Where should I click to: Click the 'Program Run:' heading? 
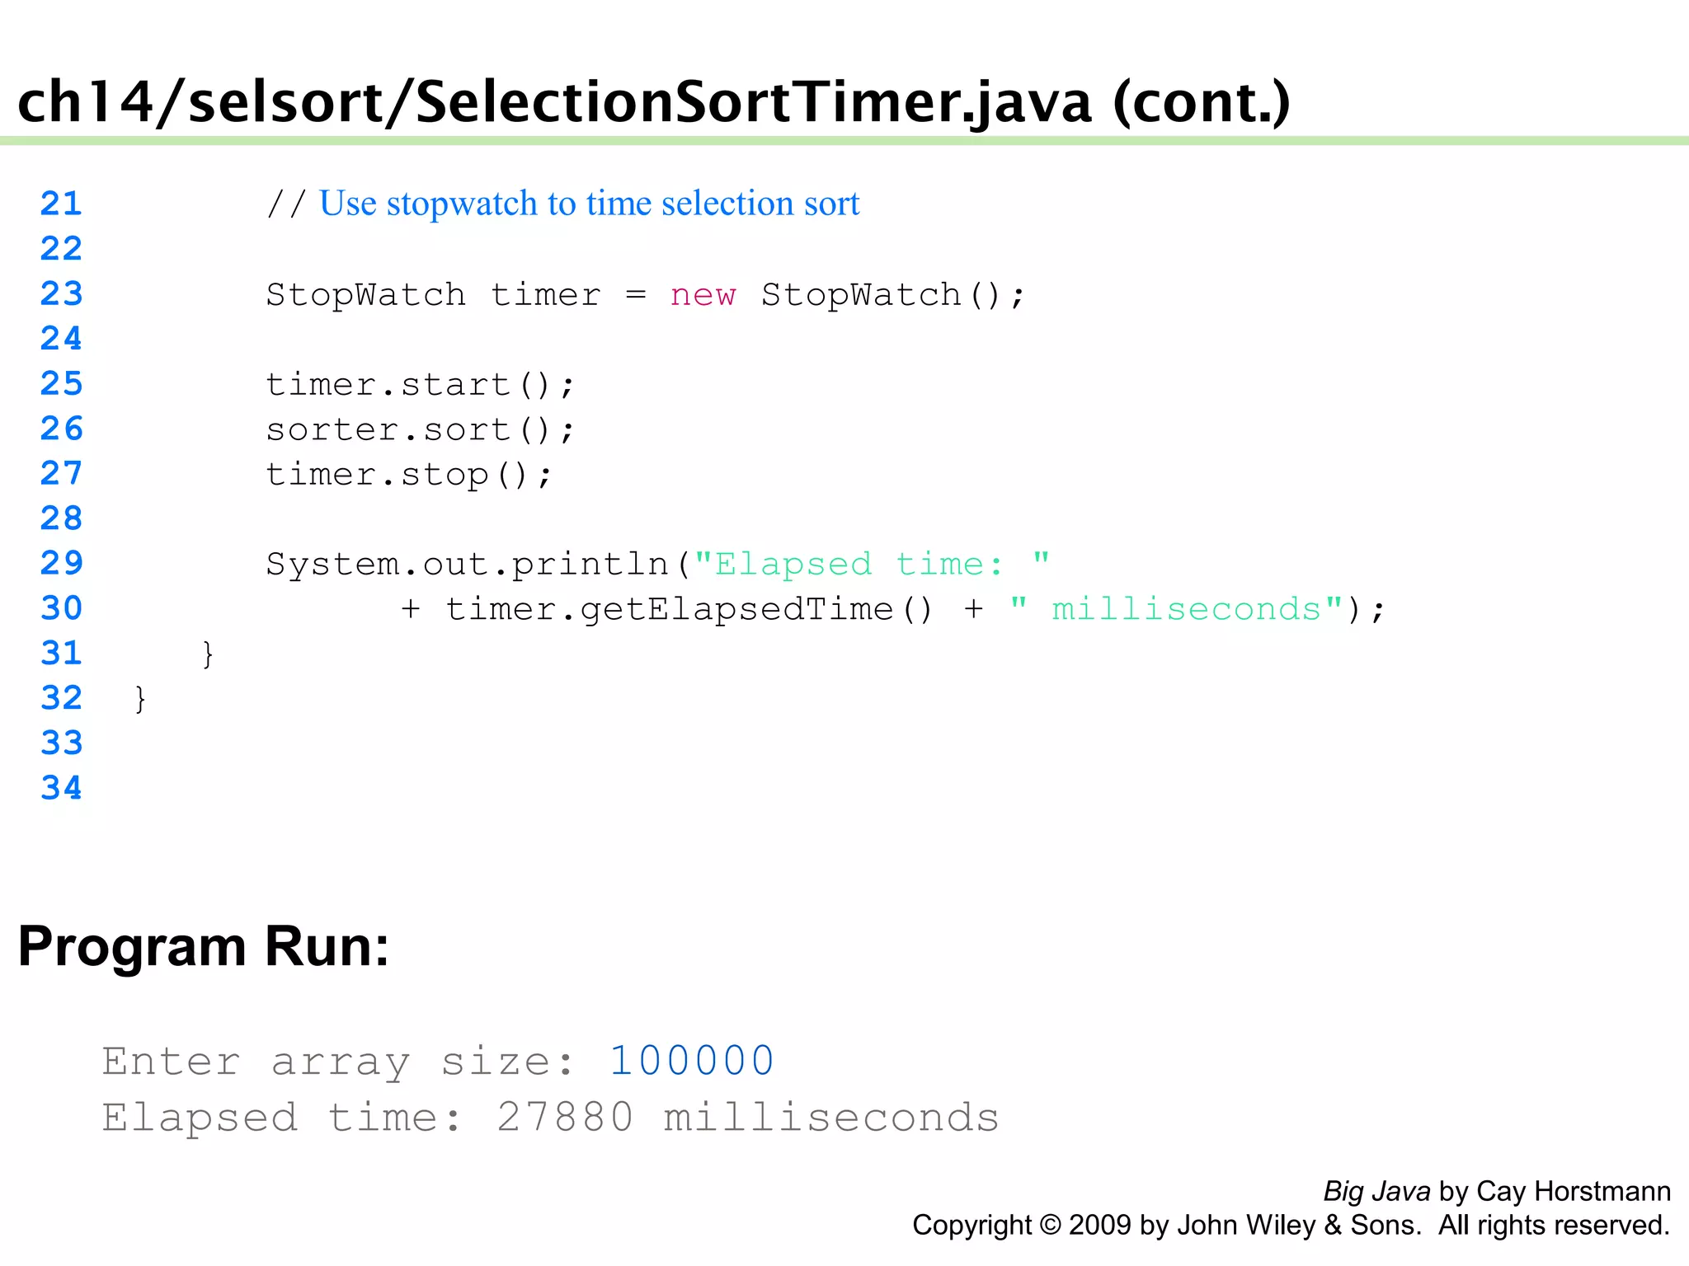(204, 947)
